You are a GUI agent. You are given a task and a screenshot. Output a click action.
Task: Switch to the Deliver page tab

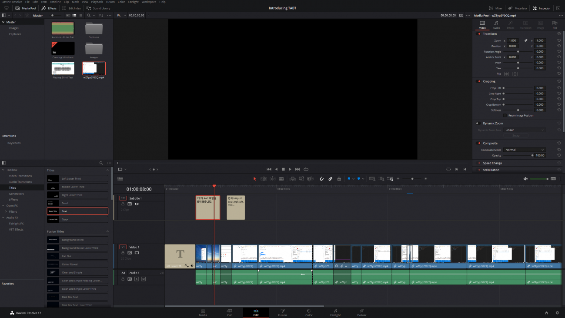tap(361, 313)
